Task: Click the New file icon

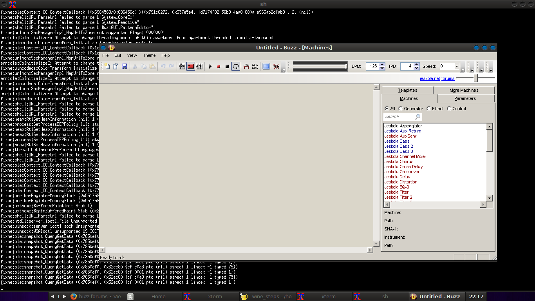Action: (107, 66)
